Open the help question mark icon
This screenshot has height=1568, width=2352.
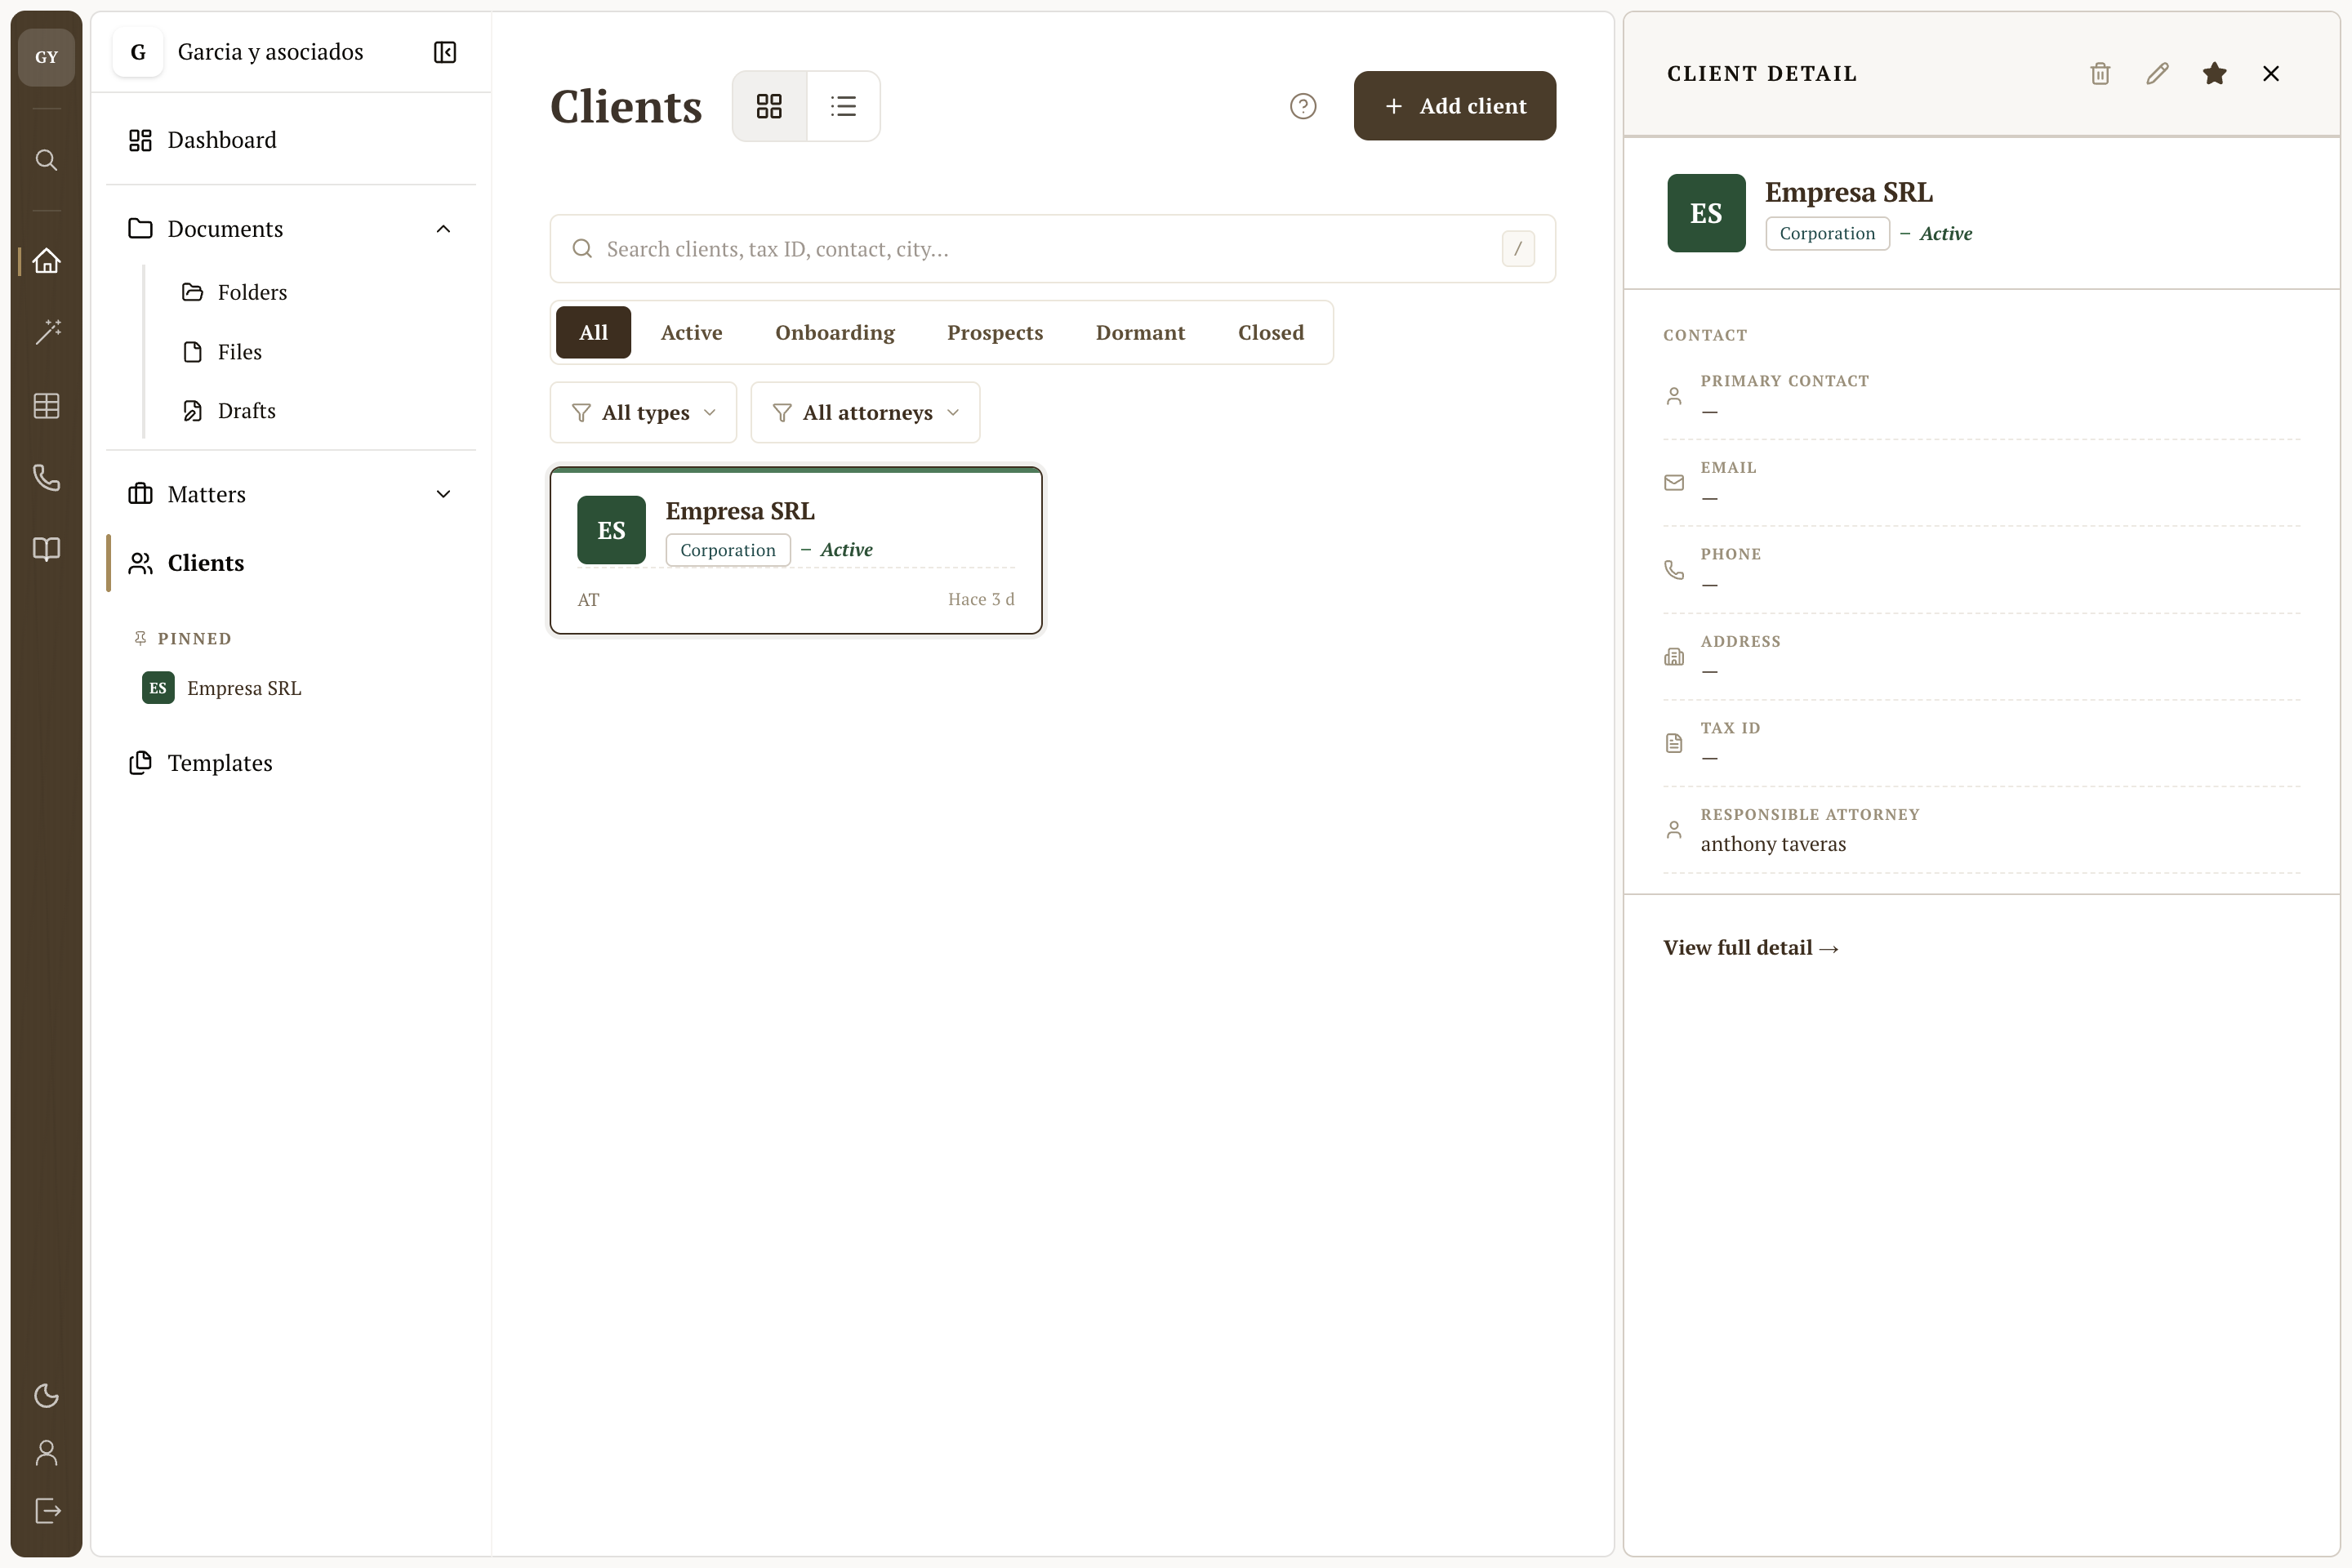1303,106
